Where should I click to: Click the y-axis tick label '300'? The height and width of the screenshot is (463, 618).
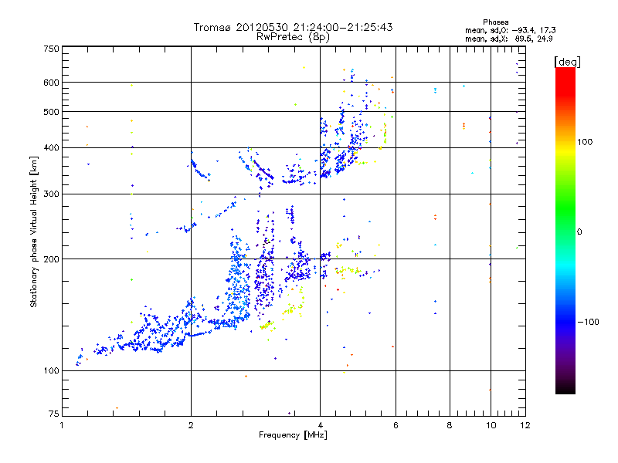coord(52,194)
